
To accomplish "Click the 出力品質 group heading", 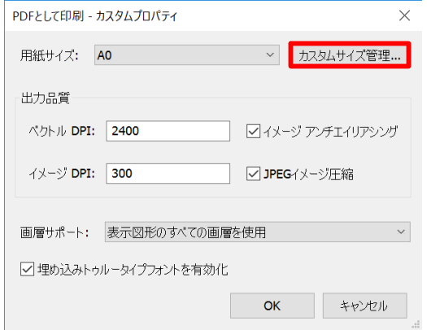I will (x=46, y=98).
